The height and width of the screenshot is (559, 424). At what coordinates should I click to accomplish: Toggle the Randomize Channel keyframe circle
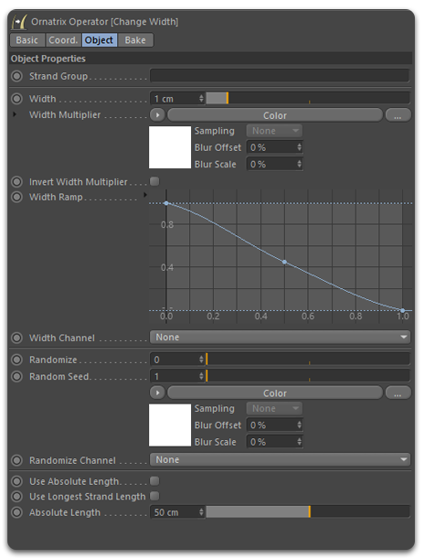[16, 460]
